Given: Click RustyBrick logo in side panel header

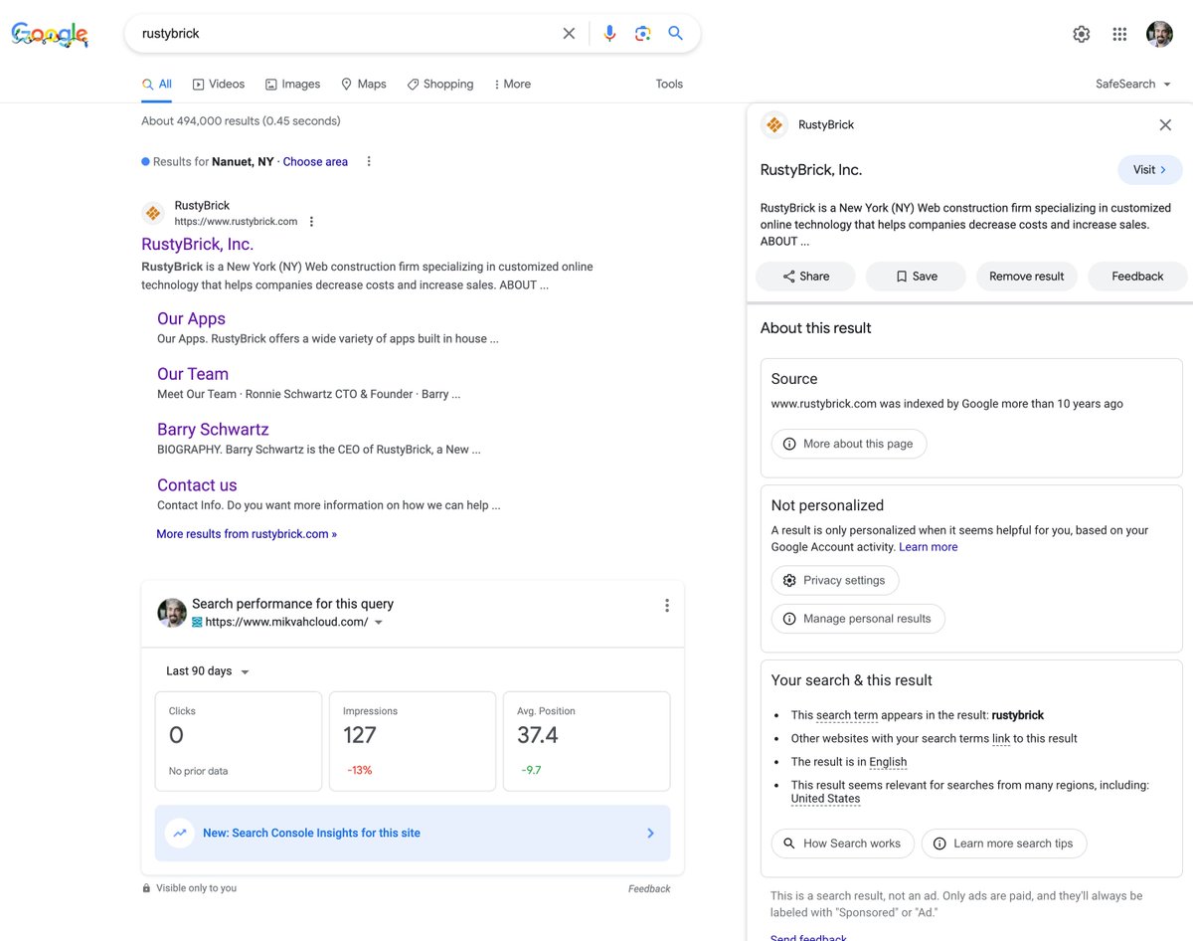Looking at the screenshot, I should (x=774, y=124).
